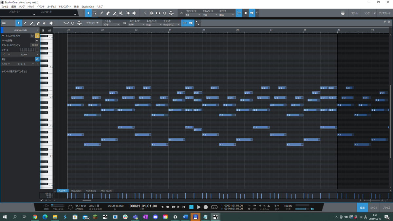
Task: Open the ソング menu
Action: (22, 7)
